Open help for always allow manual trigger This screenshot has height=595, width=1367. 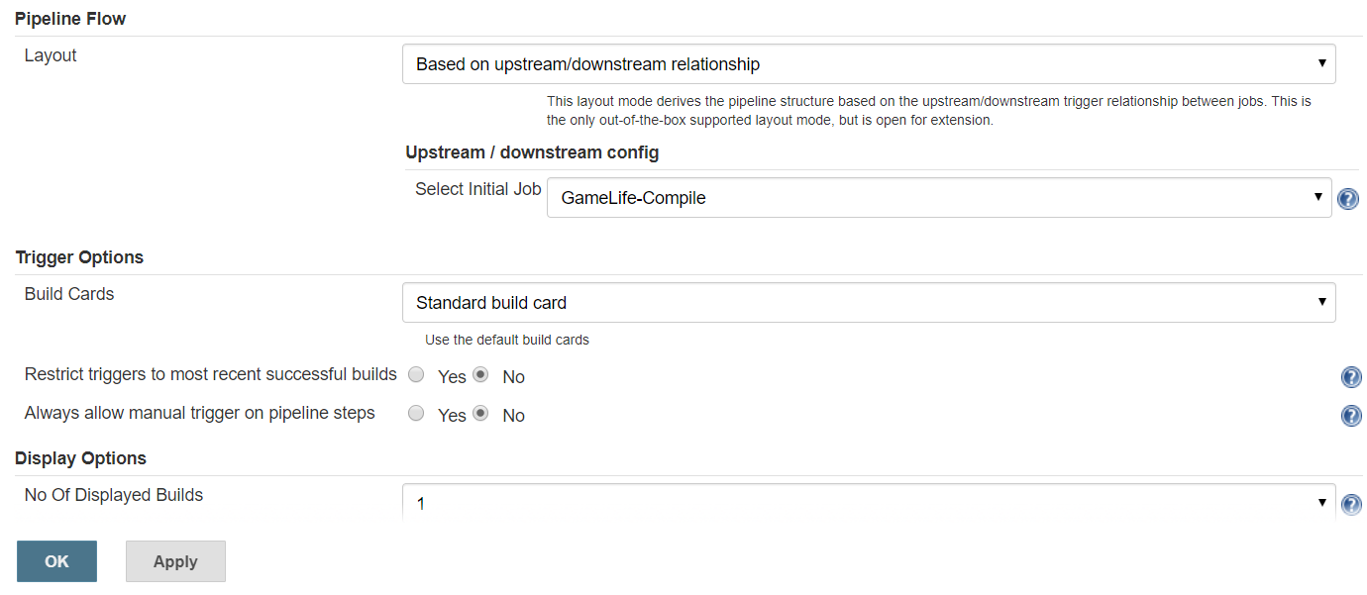tap(1351, 416)
